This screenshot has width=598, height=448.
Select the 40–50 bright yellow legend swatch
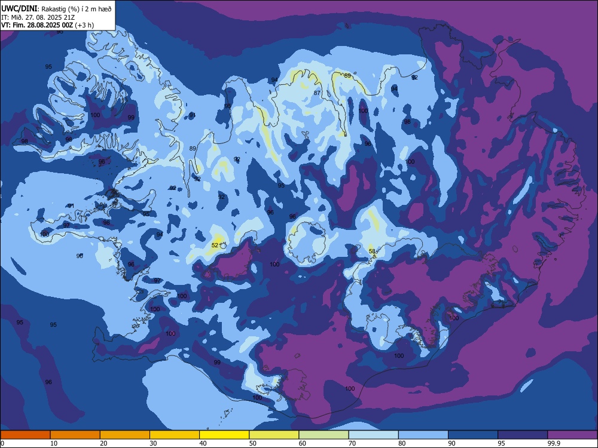coord(224,435)
